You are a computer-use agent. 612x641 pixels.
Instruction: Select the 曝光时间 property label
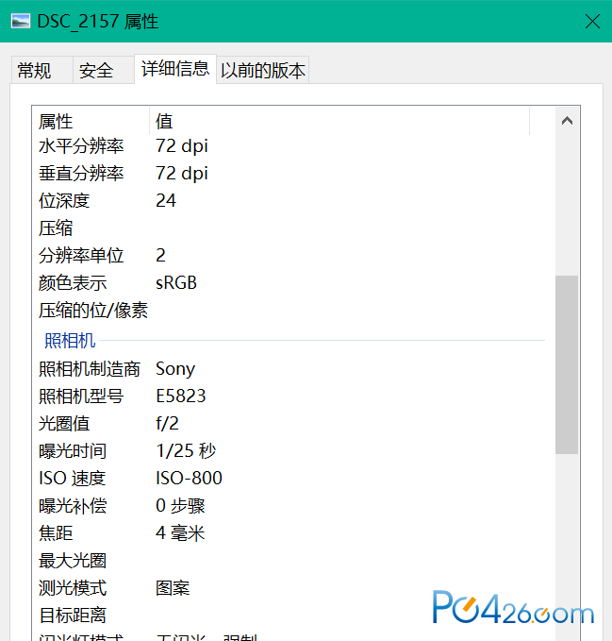[x=73, y=451]
